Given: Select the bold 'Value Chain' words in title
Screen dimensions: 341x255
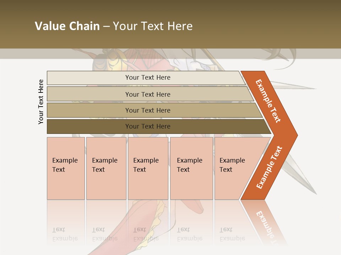Looking at the screenshot, I should pyautogui.click(x=67, y=26).
